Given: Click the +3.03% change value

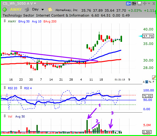Looking at the screenshot, I should [135, 10].
